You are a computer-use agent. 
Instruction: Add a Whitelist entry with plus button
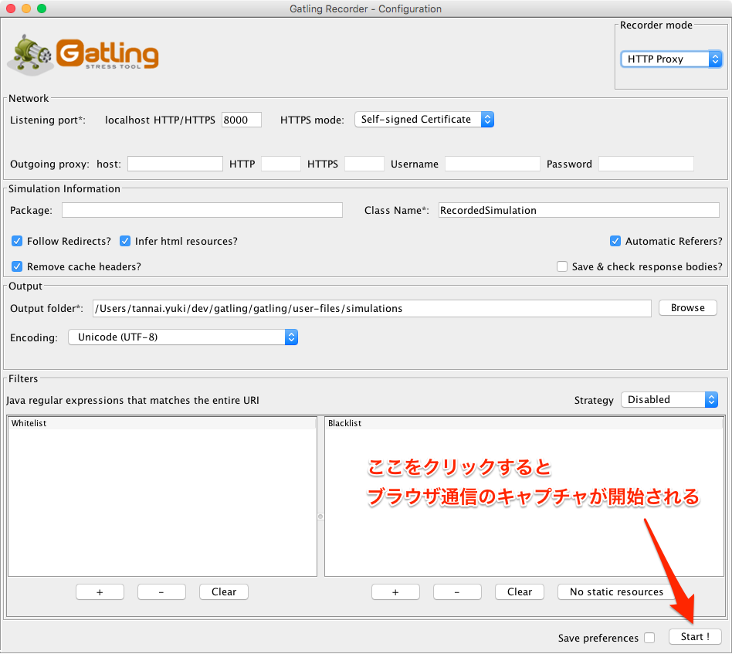(100, 592)
